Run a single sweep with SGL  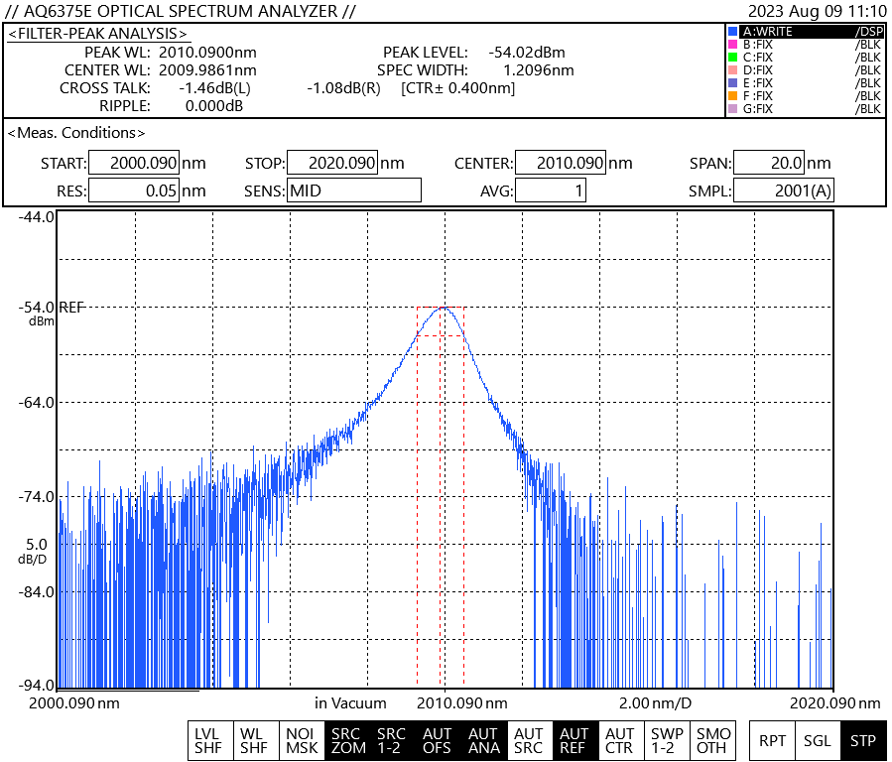[818, 741]
